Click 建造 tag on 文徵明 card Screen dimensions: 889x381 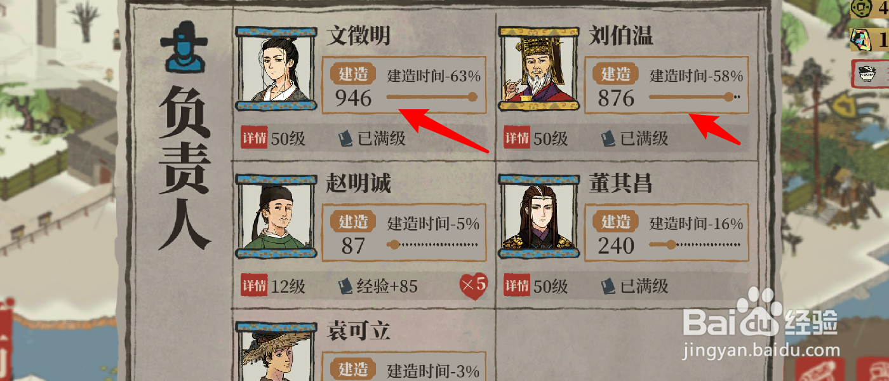point(353,74)
